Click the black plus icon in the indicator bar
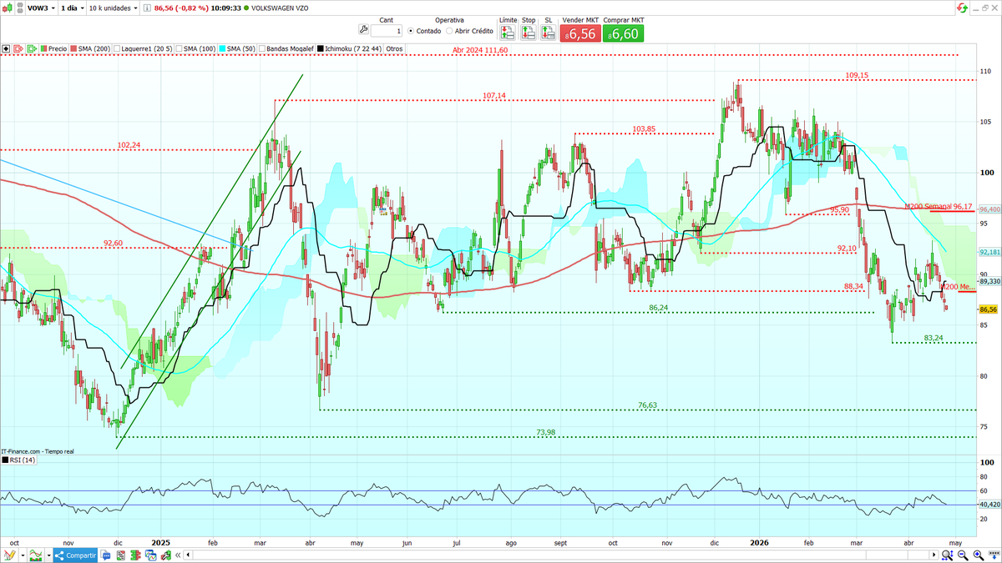This screenshot has width=1002, height=563. point(6,48)
